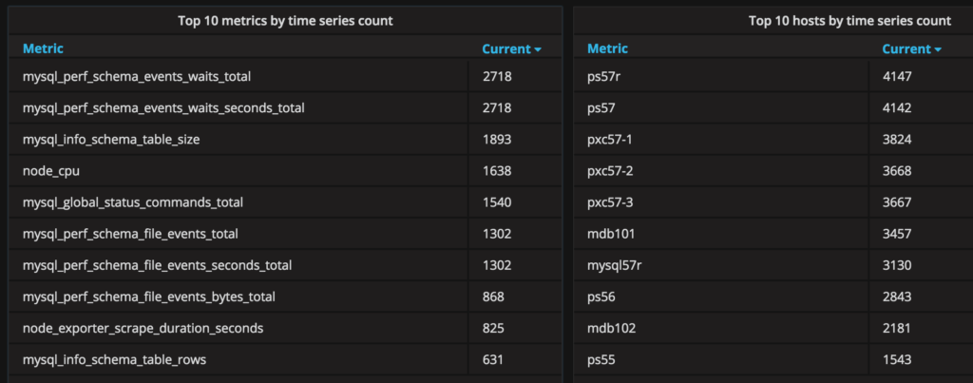Image resolution: width=973 pixels, height=383 pixels.
Task: Click value 4147 for ps57r
Action: click(x=897, y=76)
